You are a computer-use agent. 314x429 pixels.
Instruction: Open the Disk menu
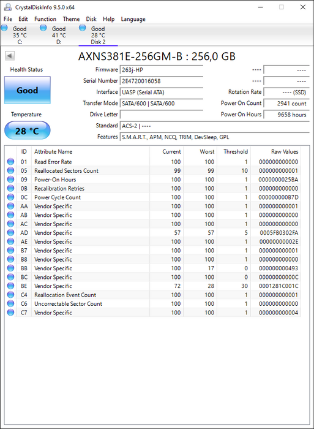click(91, 19)
